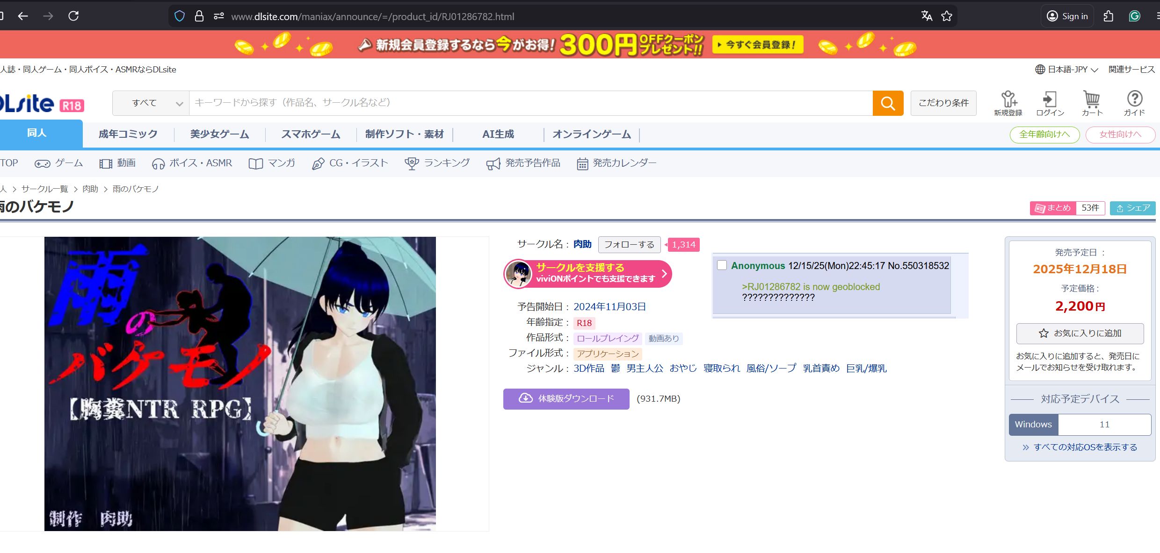Image resolution: width=1160 pixels, height=553 pixels.
Task: Toggle favorite with お気に入りに追加 button
Action: coord(1080,333)
